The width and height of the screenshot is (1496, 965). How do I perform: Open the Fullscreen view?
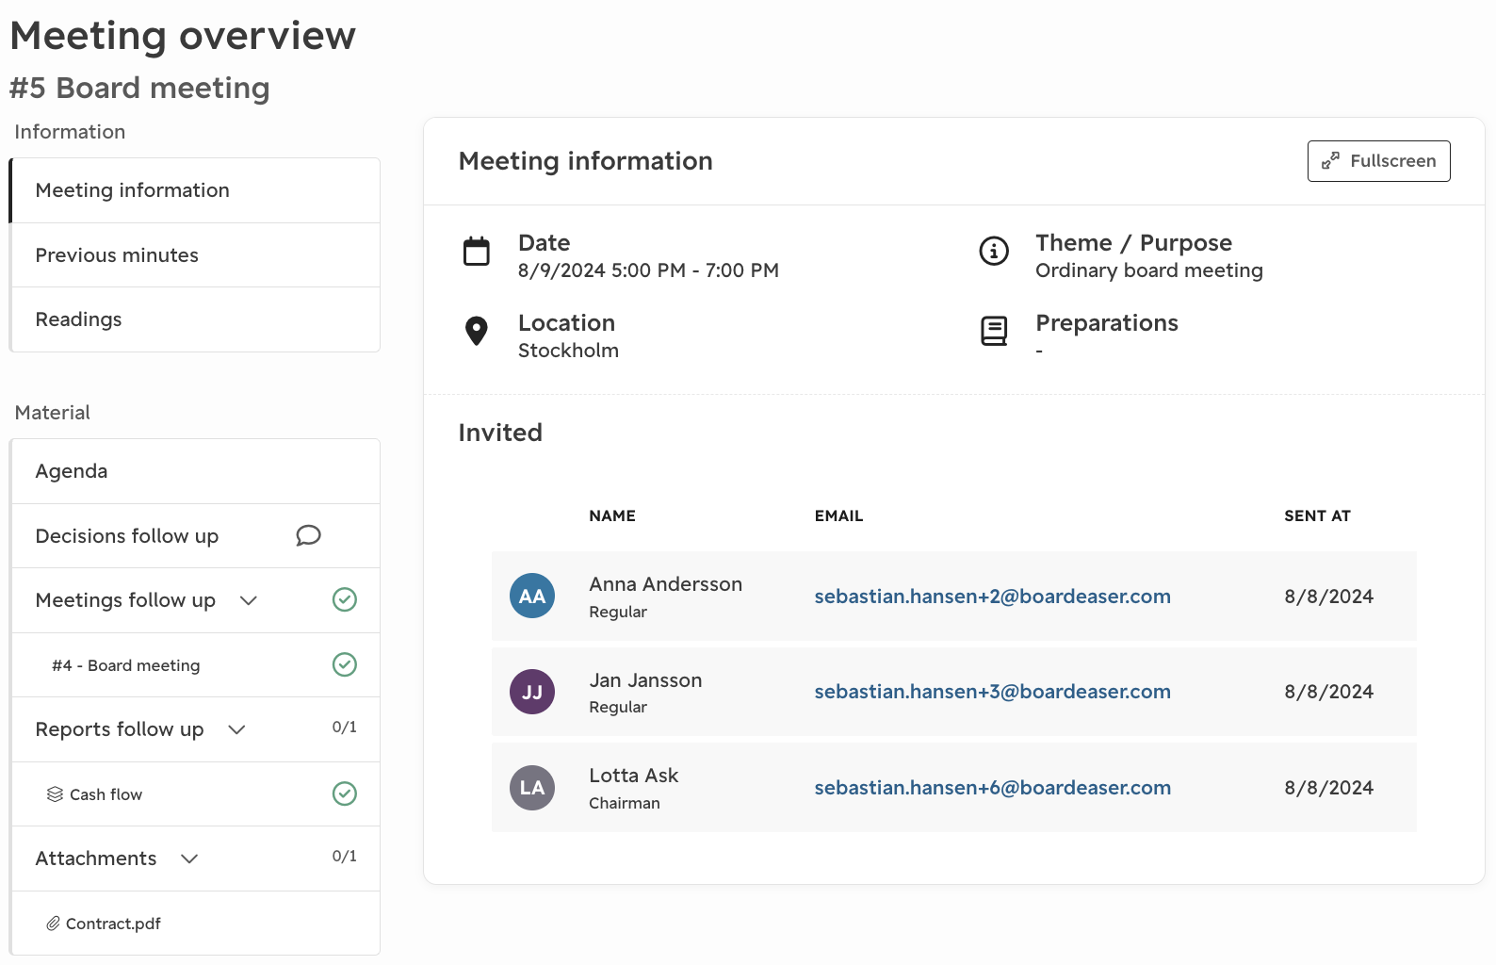pos(1378,161)
